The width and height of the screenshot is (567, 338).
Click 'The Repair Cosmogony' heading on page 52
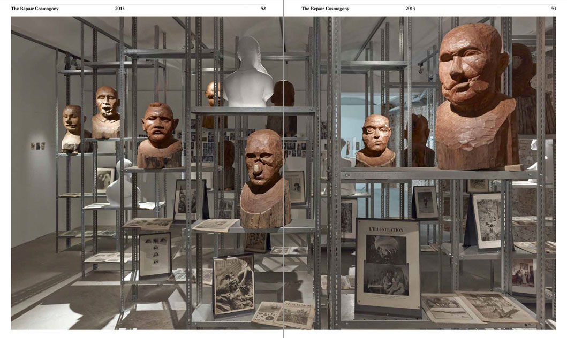tap(35, 9)
